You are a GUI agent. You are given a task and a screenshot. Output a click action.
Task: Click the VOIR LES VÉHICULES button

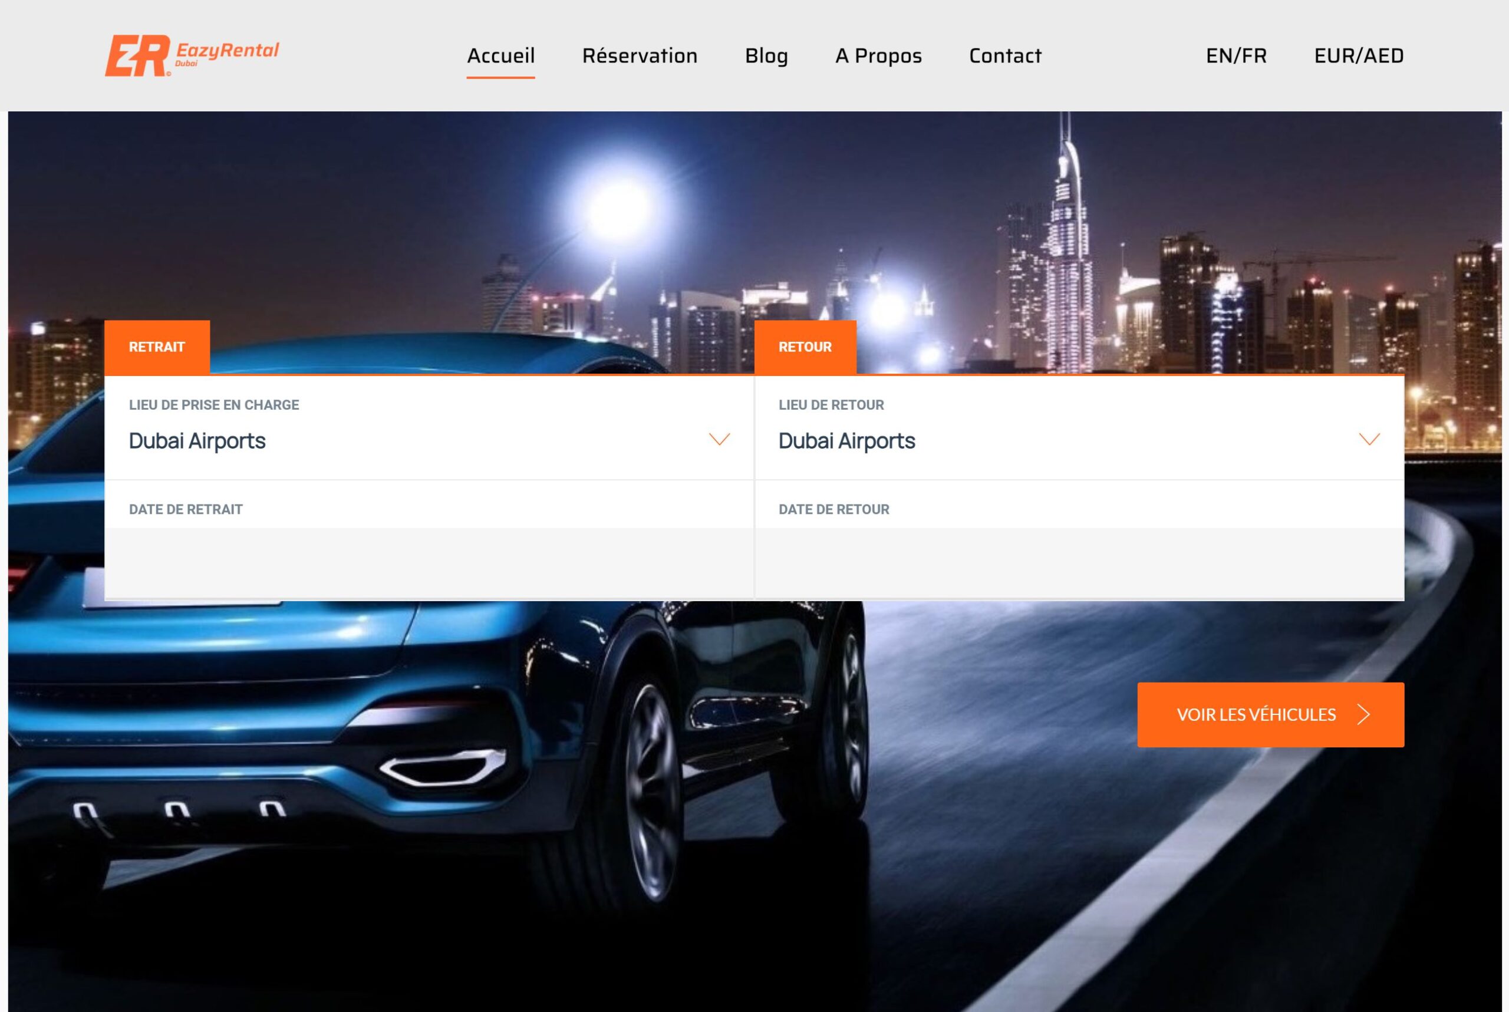point(1270,714)
